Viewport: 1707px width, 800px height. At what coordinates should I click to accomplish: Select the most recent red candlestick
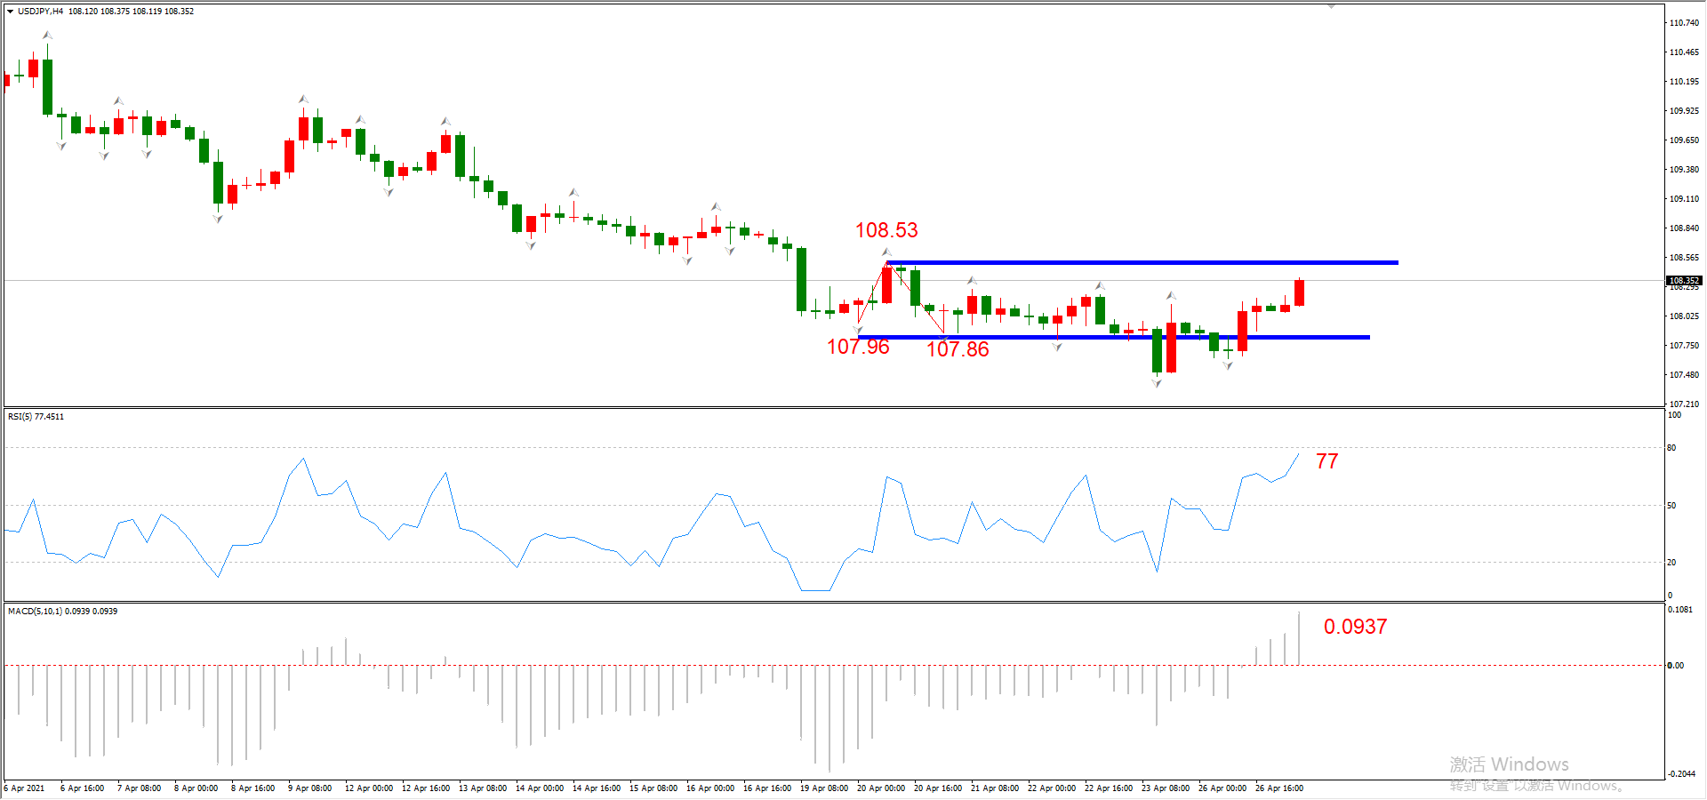click(x=1299, y=292)
